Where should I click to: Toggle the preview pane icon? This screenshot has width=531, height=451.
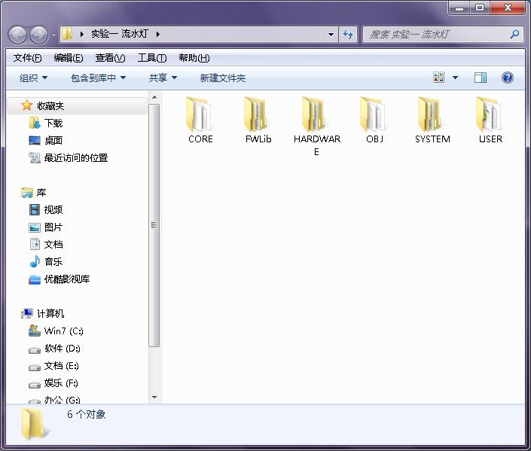point(481,78)
